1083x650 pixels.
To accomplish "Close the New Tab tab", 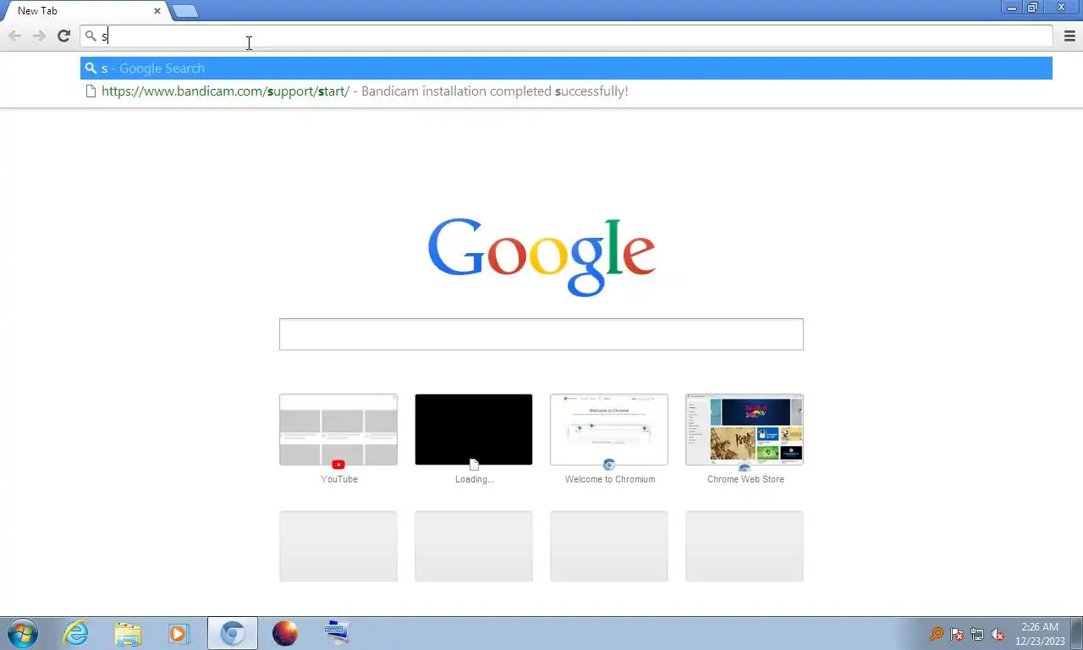I will pos(157,11).
